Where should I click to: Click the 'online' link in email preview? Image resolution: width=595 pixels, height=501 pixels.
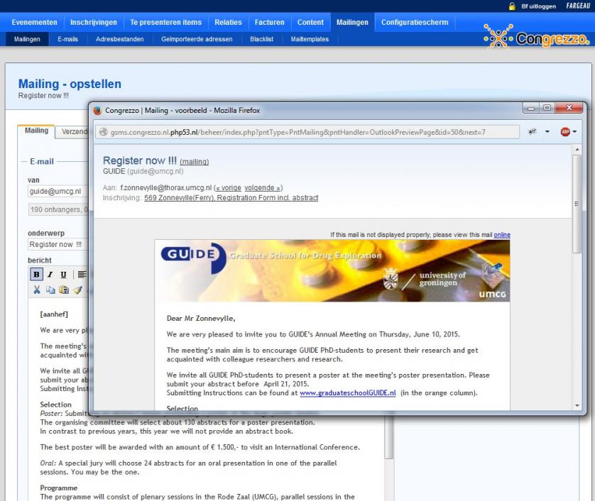pos(502,235)
